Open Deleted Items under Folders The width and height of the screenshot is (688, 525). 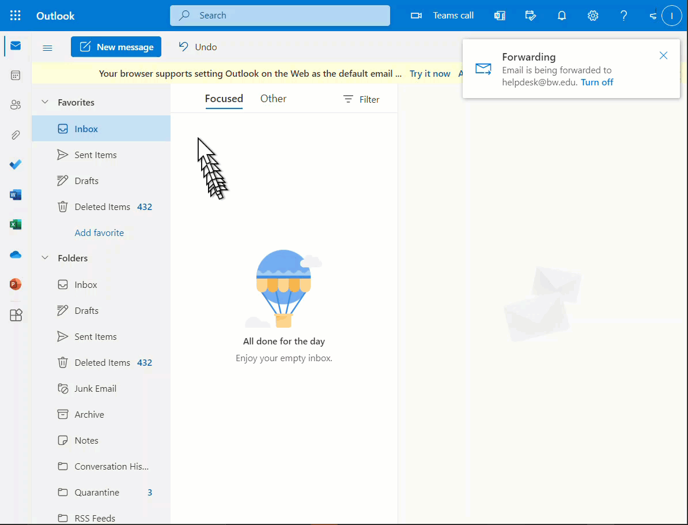(x=101, y=362)
